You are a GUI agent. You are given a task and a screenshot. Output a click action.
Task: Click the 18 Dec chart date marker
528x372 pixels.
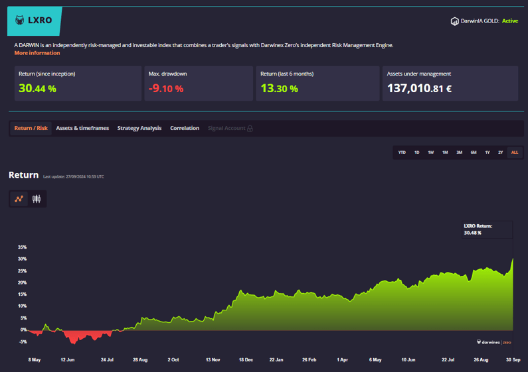point(245,359)
